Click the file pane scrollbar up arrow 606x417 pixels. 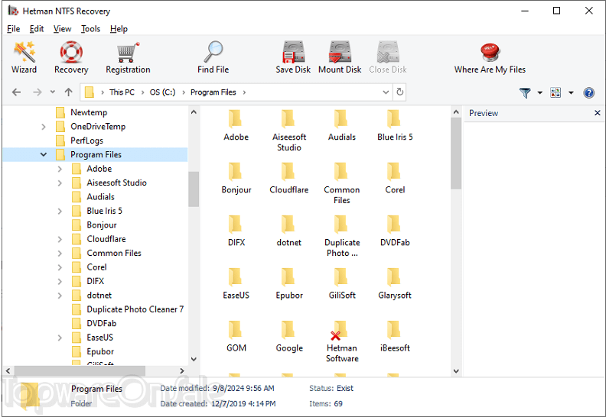pyautogui.click(x=456, y=112)
